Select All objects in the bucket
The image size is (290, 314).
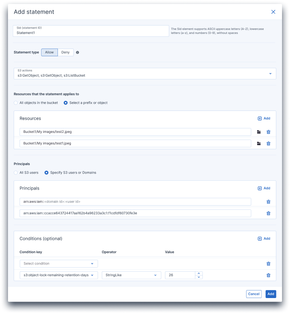coord(16,103)
